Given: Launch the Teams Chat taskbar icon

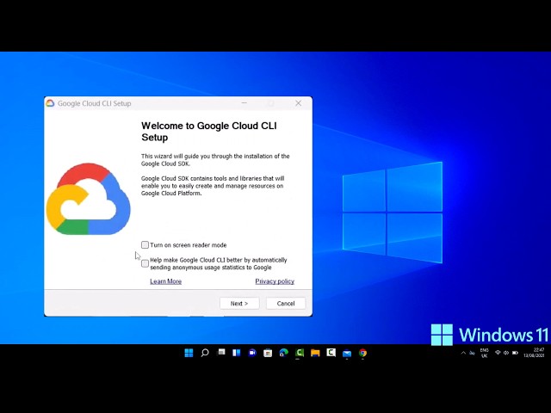Looking at the screenshot, I should (252, 353).
